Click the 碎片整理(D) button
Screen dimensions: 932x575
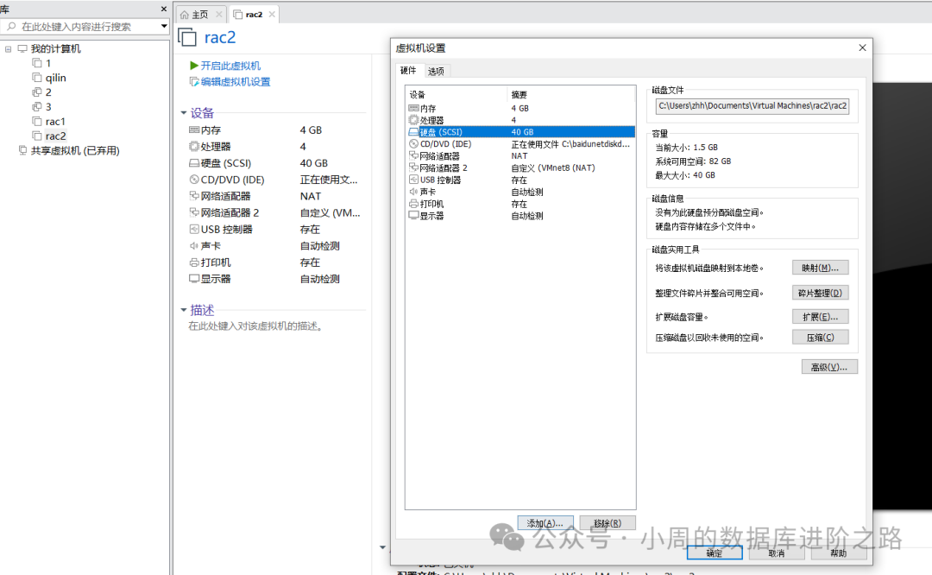point(821,293)
